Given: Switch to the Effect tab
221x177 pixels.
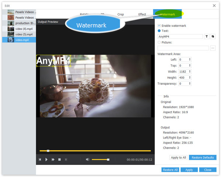Looking at the screenshot, I should 142,14.
